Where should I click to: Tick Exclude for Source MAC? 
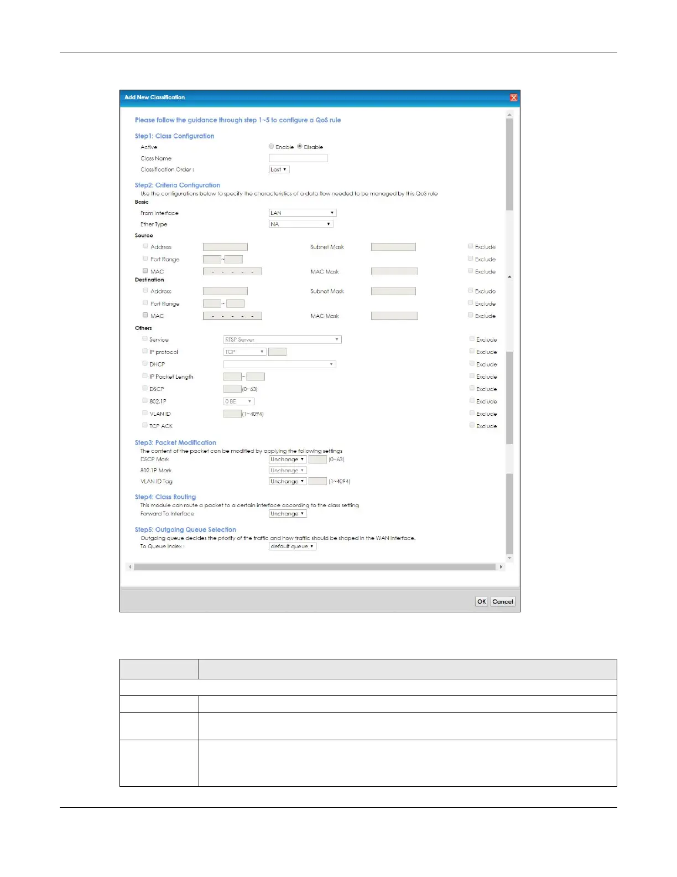(x=470, y=271)
